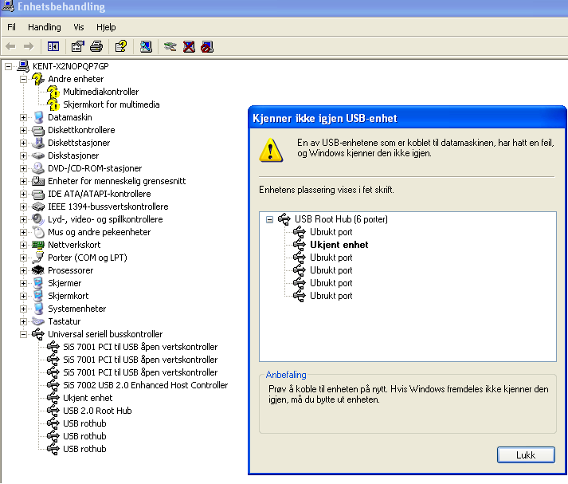The width and height of the screenshot is (568, 484).
Task: Click the KENT-X2NOPQP7GP computer icon
Action: click(x=23, y=66)
